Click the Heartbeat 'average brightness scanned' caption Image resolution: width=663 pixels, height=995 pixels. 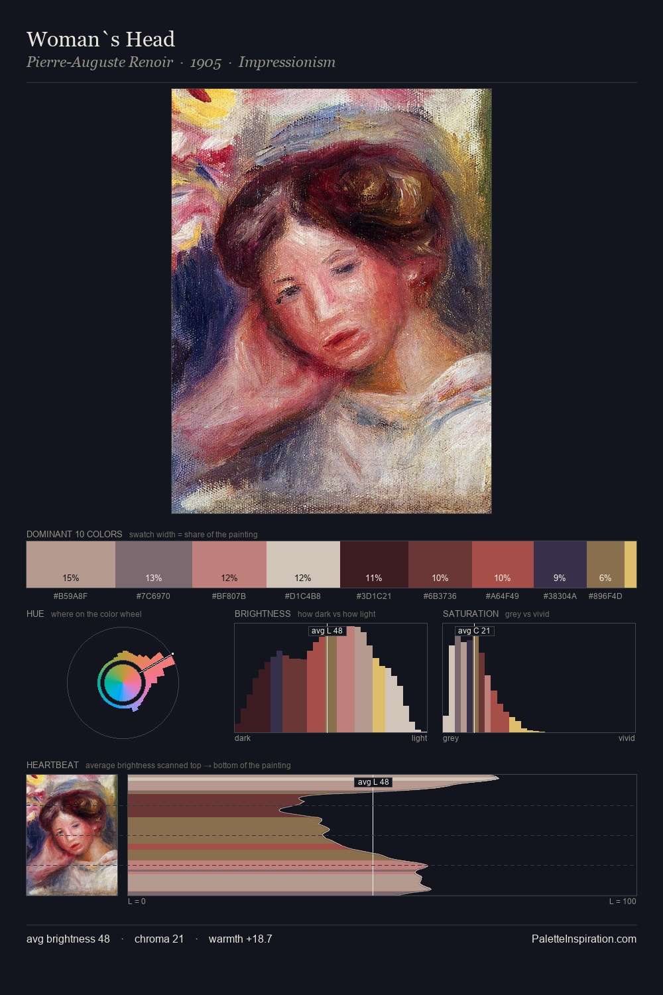pyautogui.click(x=188, y=765)
